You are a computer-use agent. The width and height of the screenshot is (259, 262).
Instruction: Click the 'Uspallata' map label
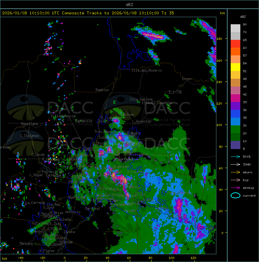coord(29,124)
